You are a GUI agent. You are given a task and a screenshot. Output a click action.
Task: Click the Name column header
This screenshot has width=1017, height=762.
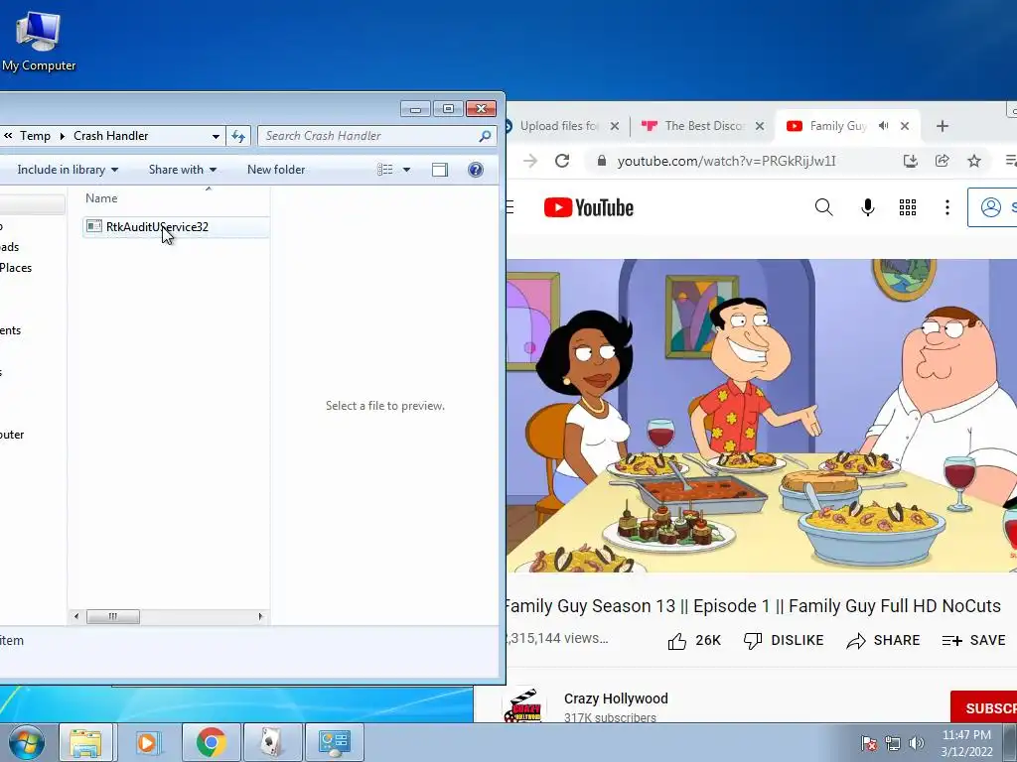coord(102,198)
